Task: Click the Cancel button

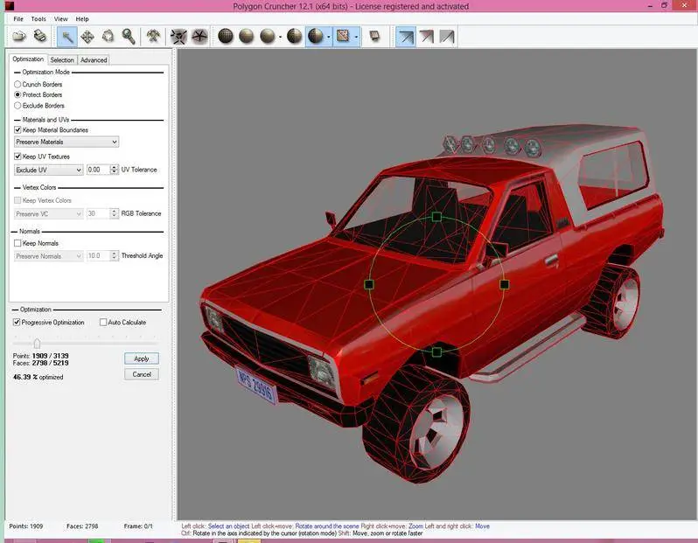Action: (x=142, y=374)
